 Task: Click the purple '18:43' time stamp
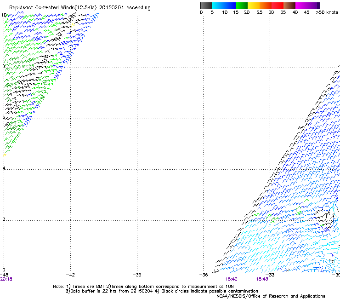pyautogui.click(x=262, y=279)
